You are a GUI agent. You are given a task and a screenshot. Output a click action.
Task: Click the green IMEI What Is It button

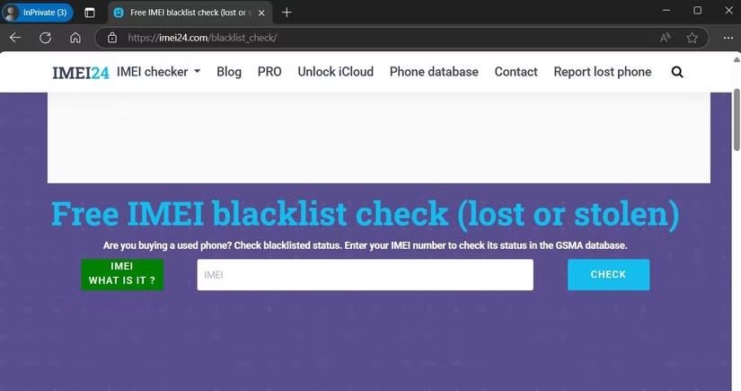122,274
